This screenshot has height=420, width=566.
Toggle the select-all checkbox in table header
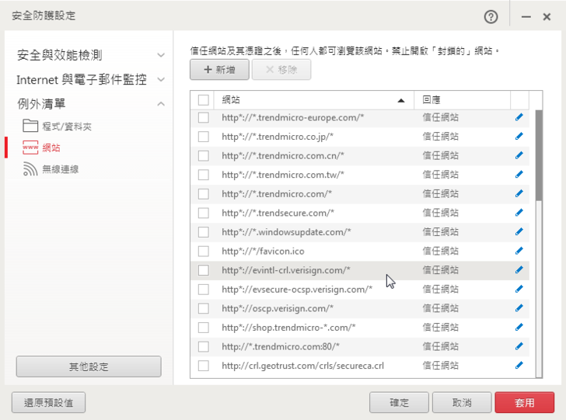204,99
